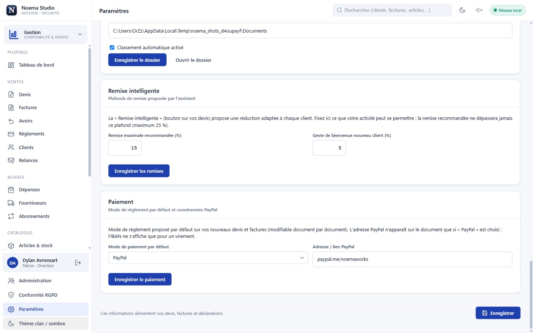The image size is (533, 333).
Task: Unmute sound via the speaker icon
Action: click(479, 10)
